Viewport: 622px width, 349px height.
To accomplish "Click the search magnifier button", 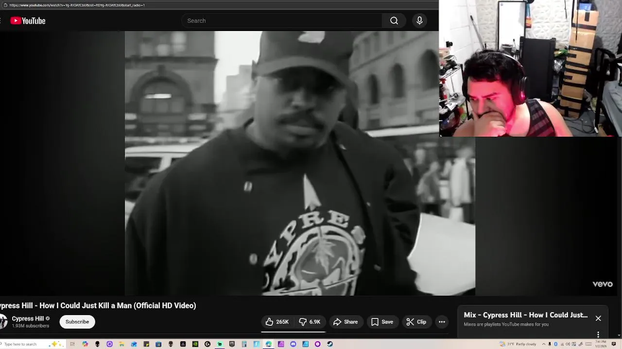I will [394, 21].
